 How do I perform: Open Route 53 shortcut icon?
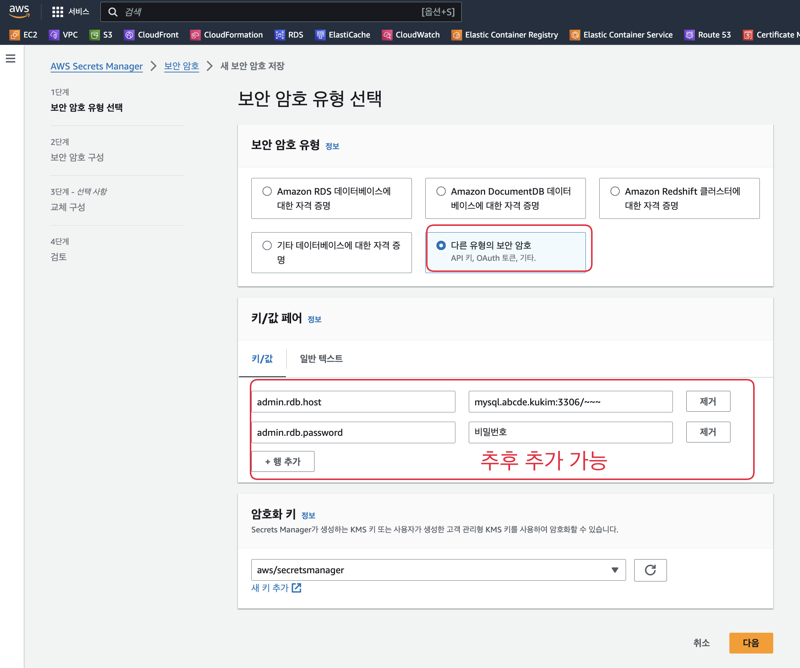689,35
